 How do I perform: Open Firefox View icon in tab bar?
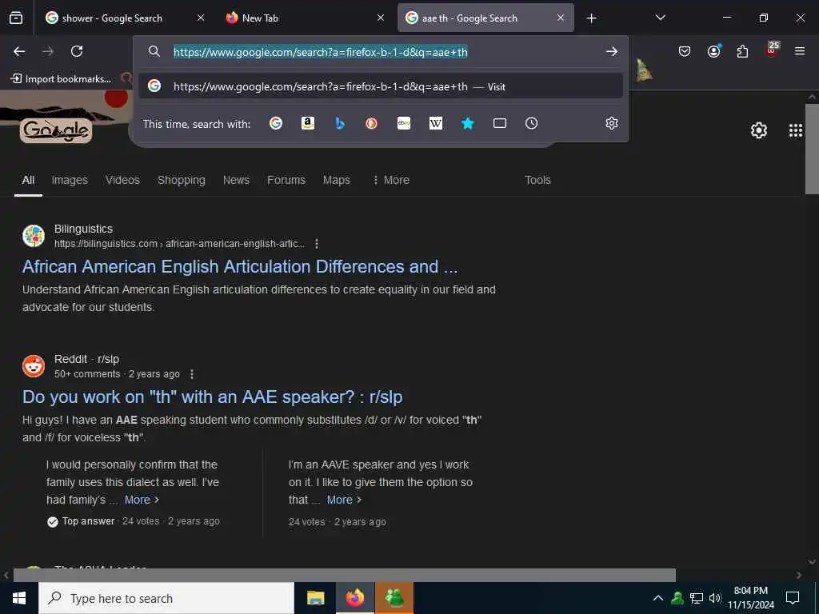click(x=16, y=18)
